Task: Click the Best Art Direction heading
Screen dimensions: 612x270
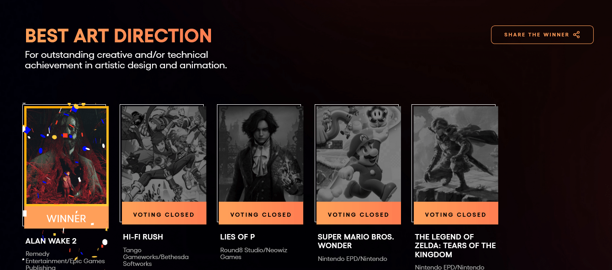Action: coord(119,36)
